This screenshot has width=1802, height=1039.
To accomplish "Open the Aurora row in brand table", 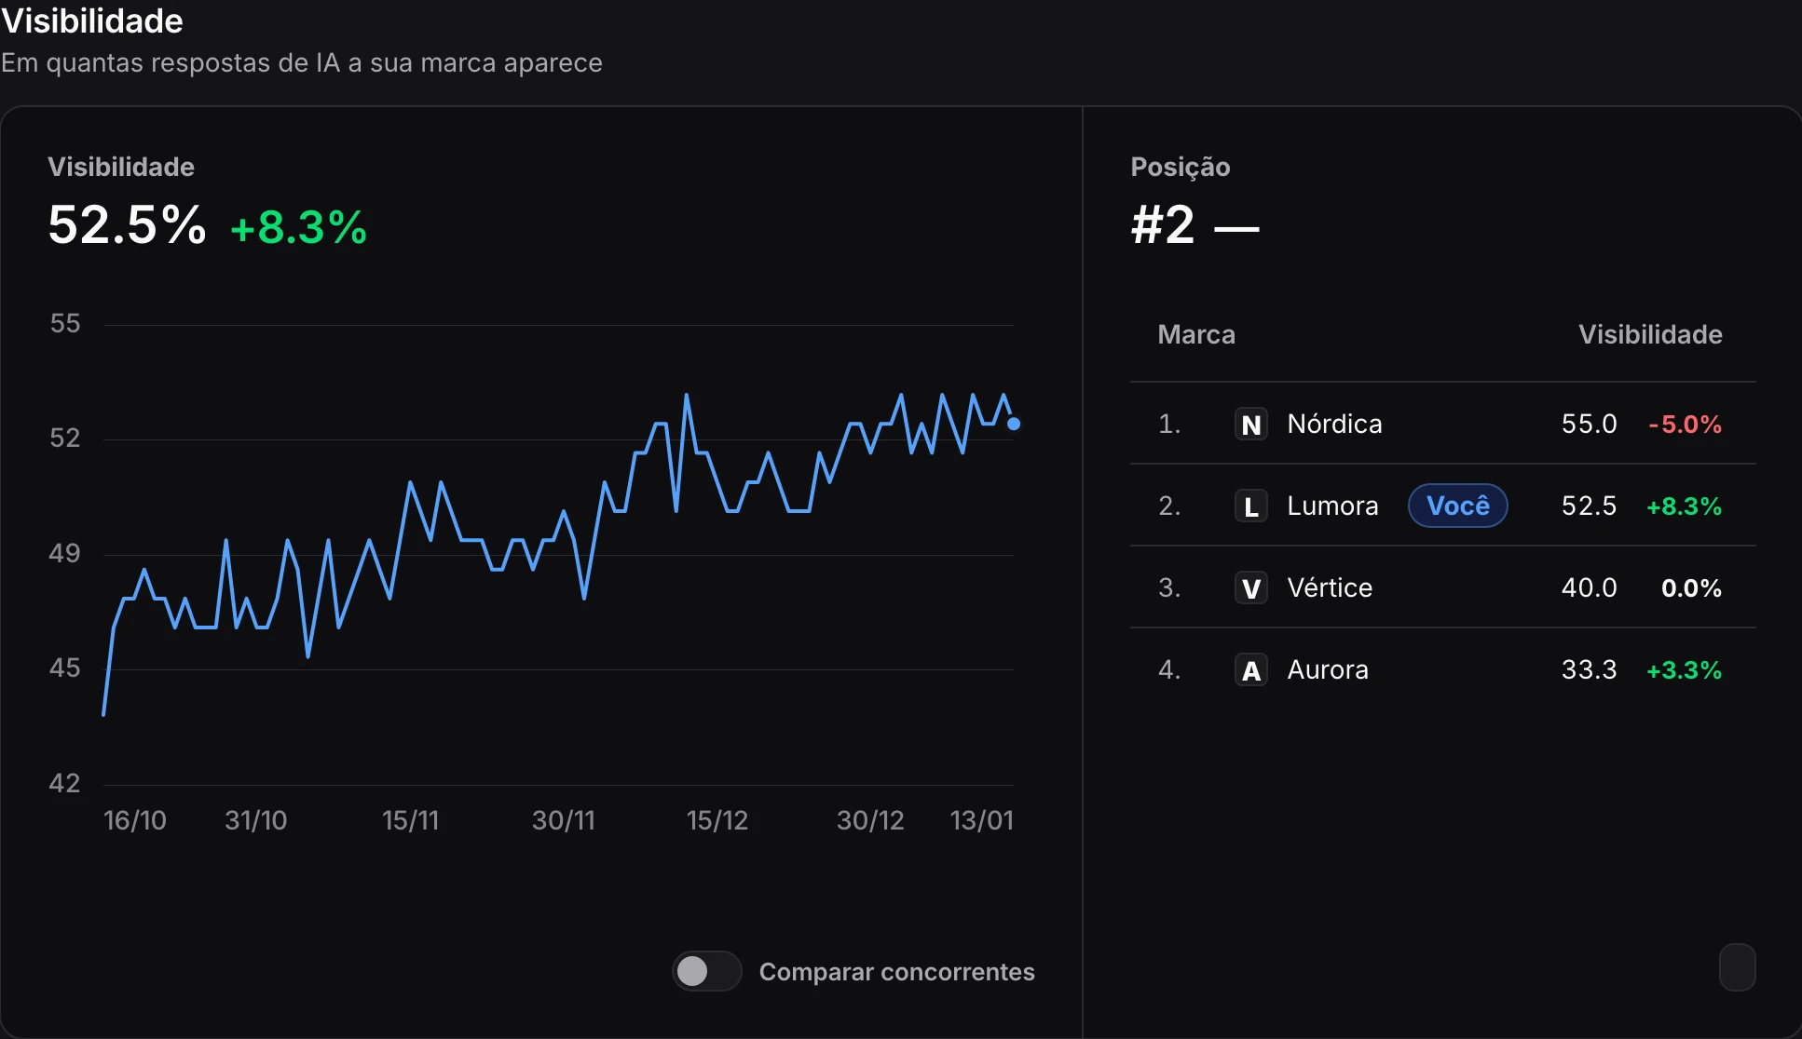I will click(x=1442, y=669).
